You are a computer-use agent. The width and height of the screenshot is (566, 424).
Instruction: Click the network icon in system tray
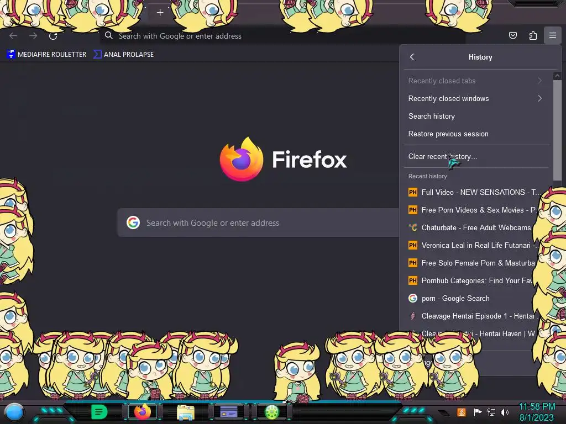point(491,412)
